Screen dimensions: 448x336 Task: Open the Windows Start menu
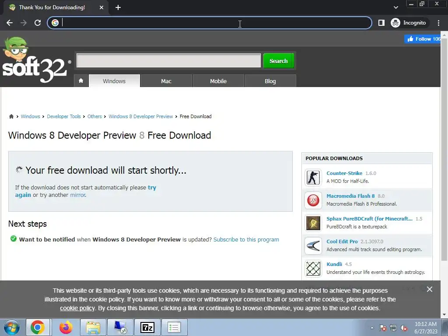[x=11, y=327]
